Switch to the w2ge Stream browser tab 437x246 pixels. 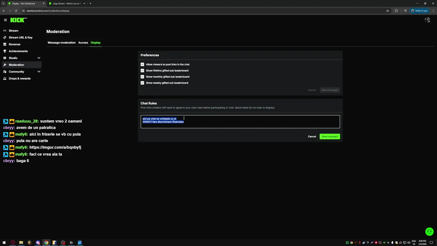click(66, 3)
